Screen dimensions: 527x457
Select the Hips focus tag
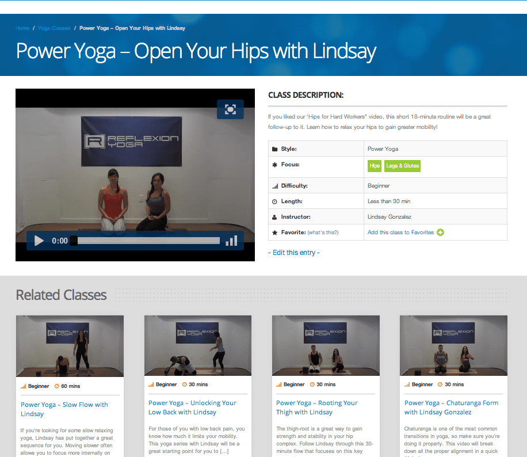(375, 166)
